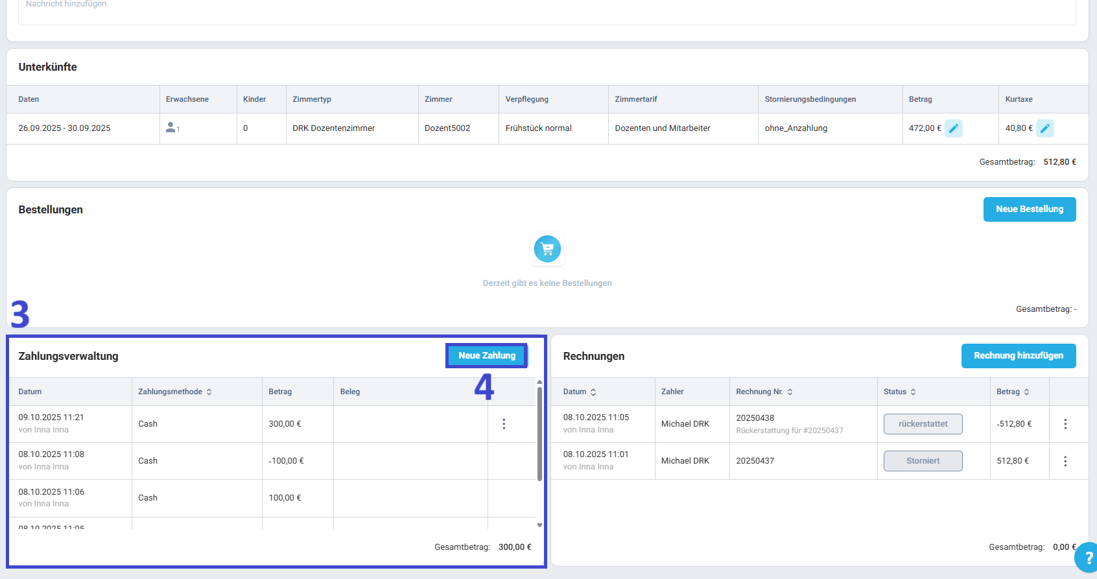
Task: Open options menu for 300,00 € Cash payment
Action: tap(504, 424)
